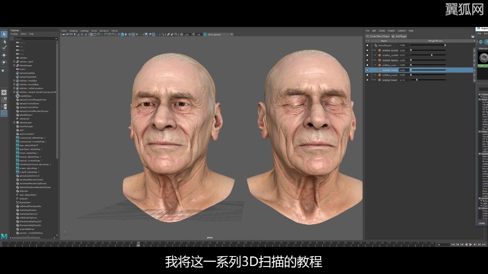This screenshot has height=274, width=488.
Task: Click oldMan_frown target icon
Action: [x=379, y=80]
